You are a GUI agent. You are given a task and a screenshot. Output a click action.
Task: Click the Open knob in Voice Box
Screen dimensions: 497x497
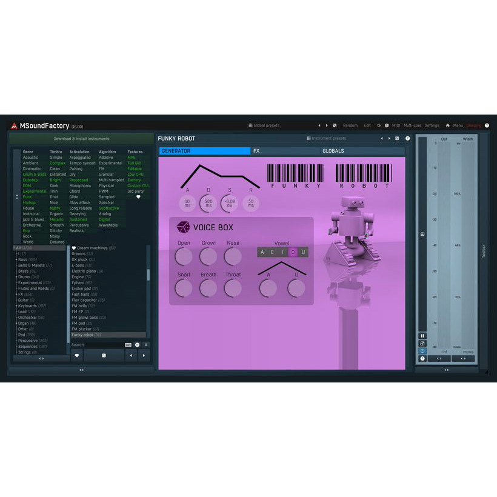pos(184,256)
